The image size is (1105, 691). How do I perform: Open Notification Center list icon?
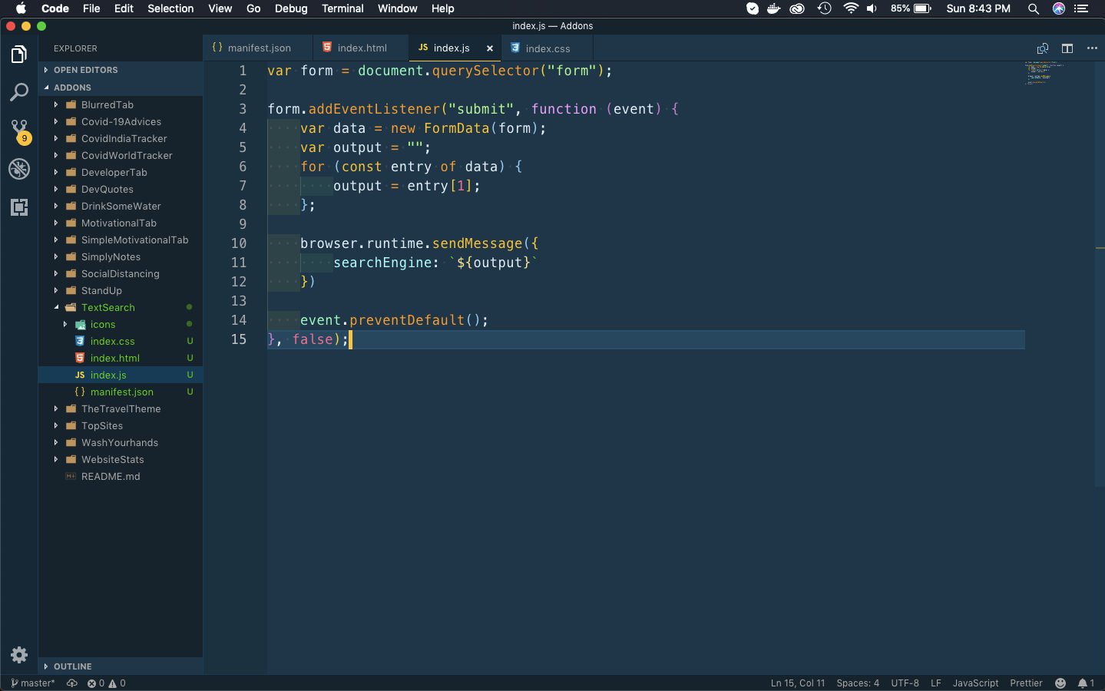pos(1081,8)
